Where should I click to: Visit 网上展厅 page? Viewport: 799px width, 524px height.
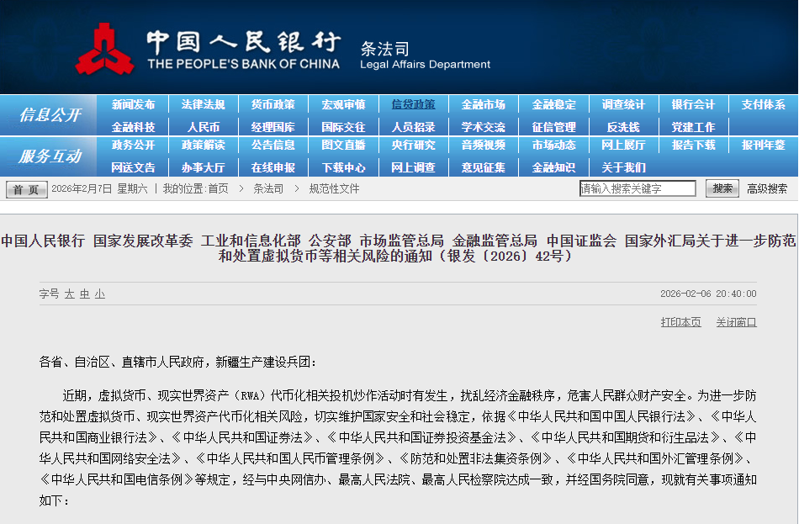623,145
